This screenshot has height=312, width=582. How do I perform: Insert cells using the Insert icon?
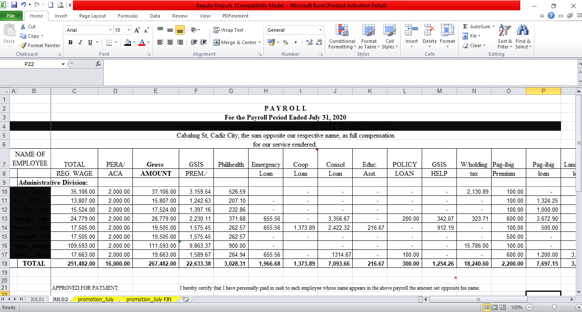click(411, 30)
